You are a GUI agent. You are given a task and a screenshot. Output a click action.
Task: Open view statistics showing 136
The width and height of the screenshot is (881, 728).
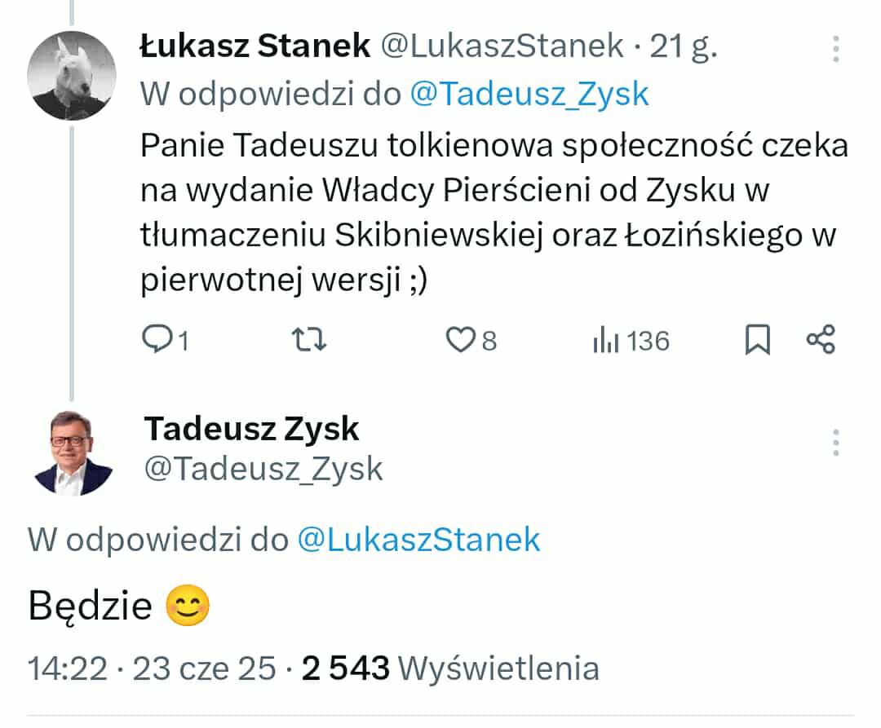click(x=631, y=341)
